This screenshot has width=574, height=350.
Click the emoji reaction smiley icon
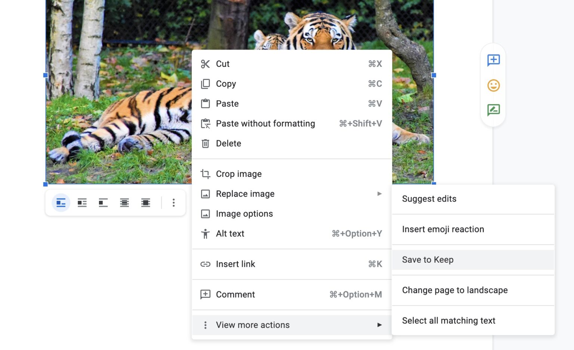tap(493, 85)
